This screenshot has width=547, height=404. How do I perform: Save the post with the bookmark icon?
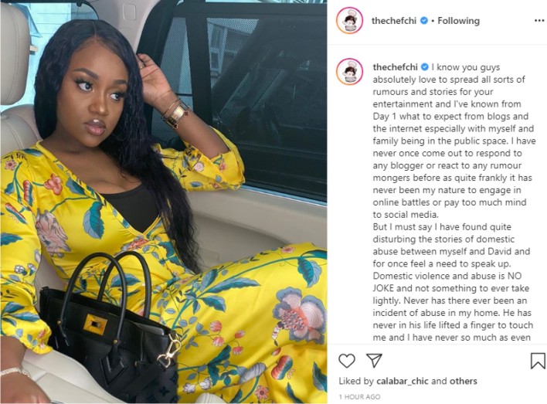tap(538, 361)
